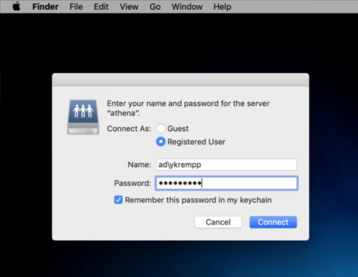
Task: Open the Apple menu
Action: (x=16, y=7)
